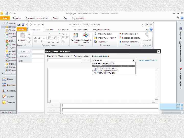This screenshot has width=184, height=138.
Task: Click the High Importance red exclamation
Action: click(x=120, y=38)
